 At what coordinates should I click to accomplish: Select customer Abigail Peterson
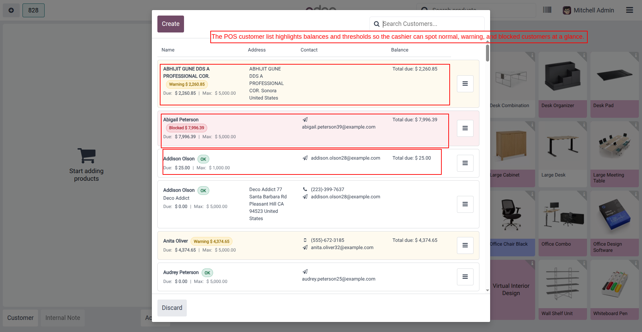tap(318, 128)
